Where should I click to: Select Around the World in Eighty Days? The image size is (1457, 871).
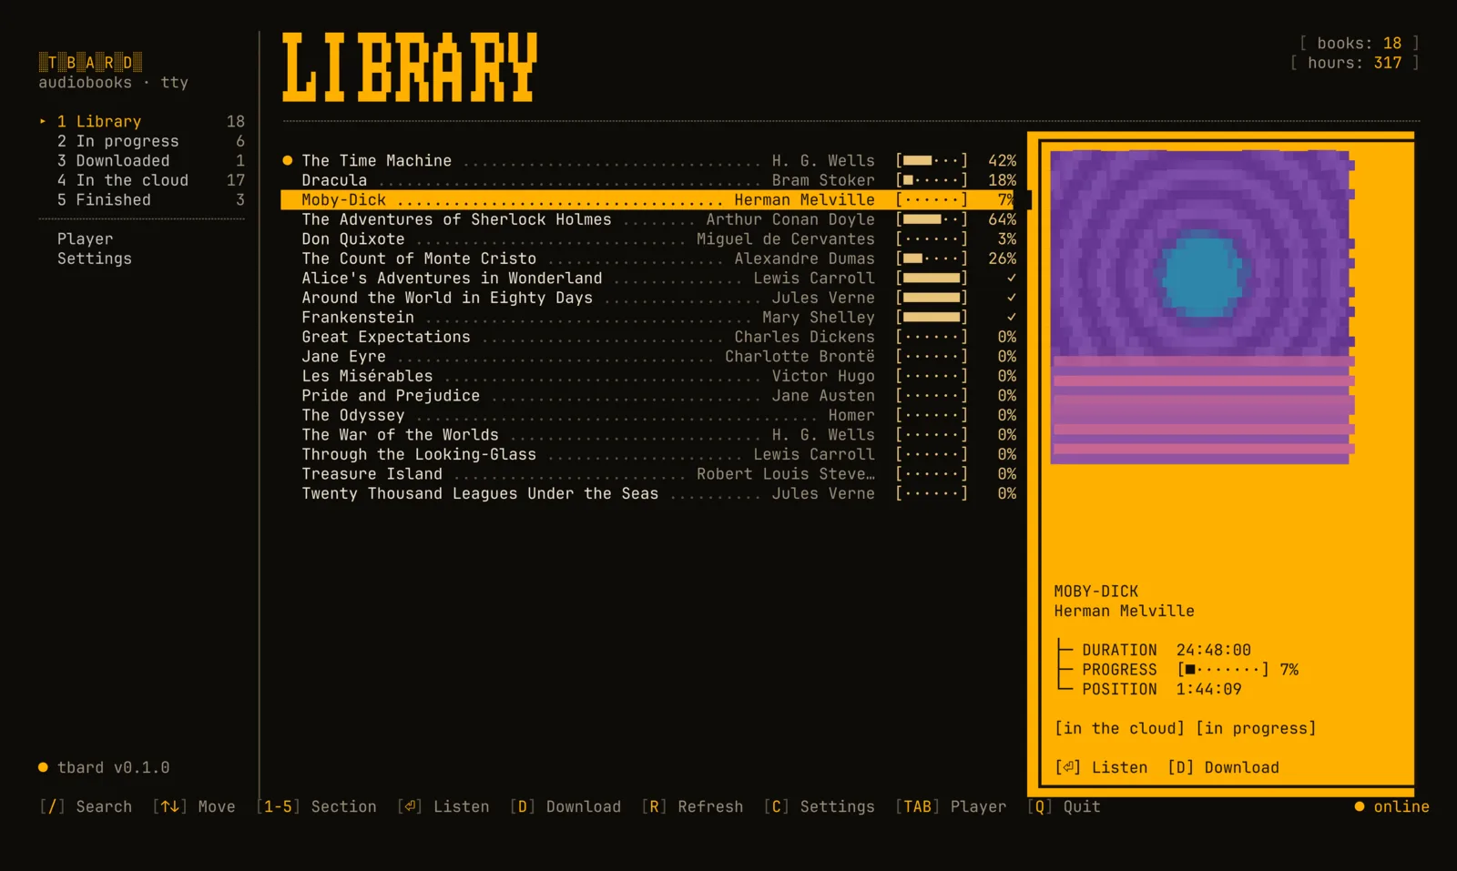(649, 298)
